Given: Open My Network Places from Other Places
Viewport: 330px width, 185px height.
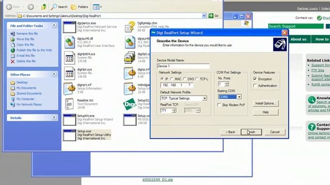Looking at the screenshot, I should [29, 104].
